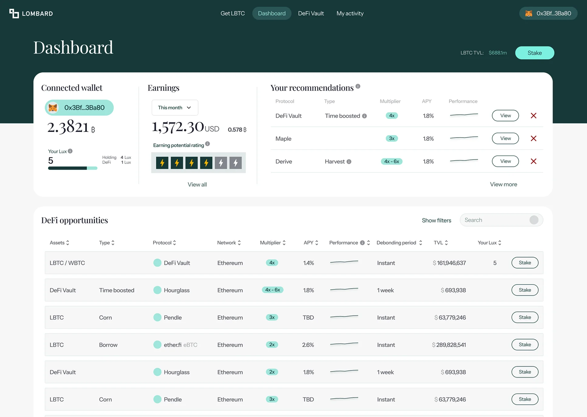Click info icon beside Earning potential rating

click(x=207, y=144)
